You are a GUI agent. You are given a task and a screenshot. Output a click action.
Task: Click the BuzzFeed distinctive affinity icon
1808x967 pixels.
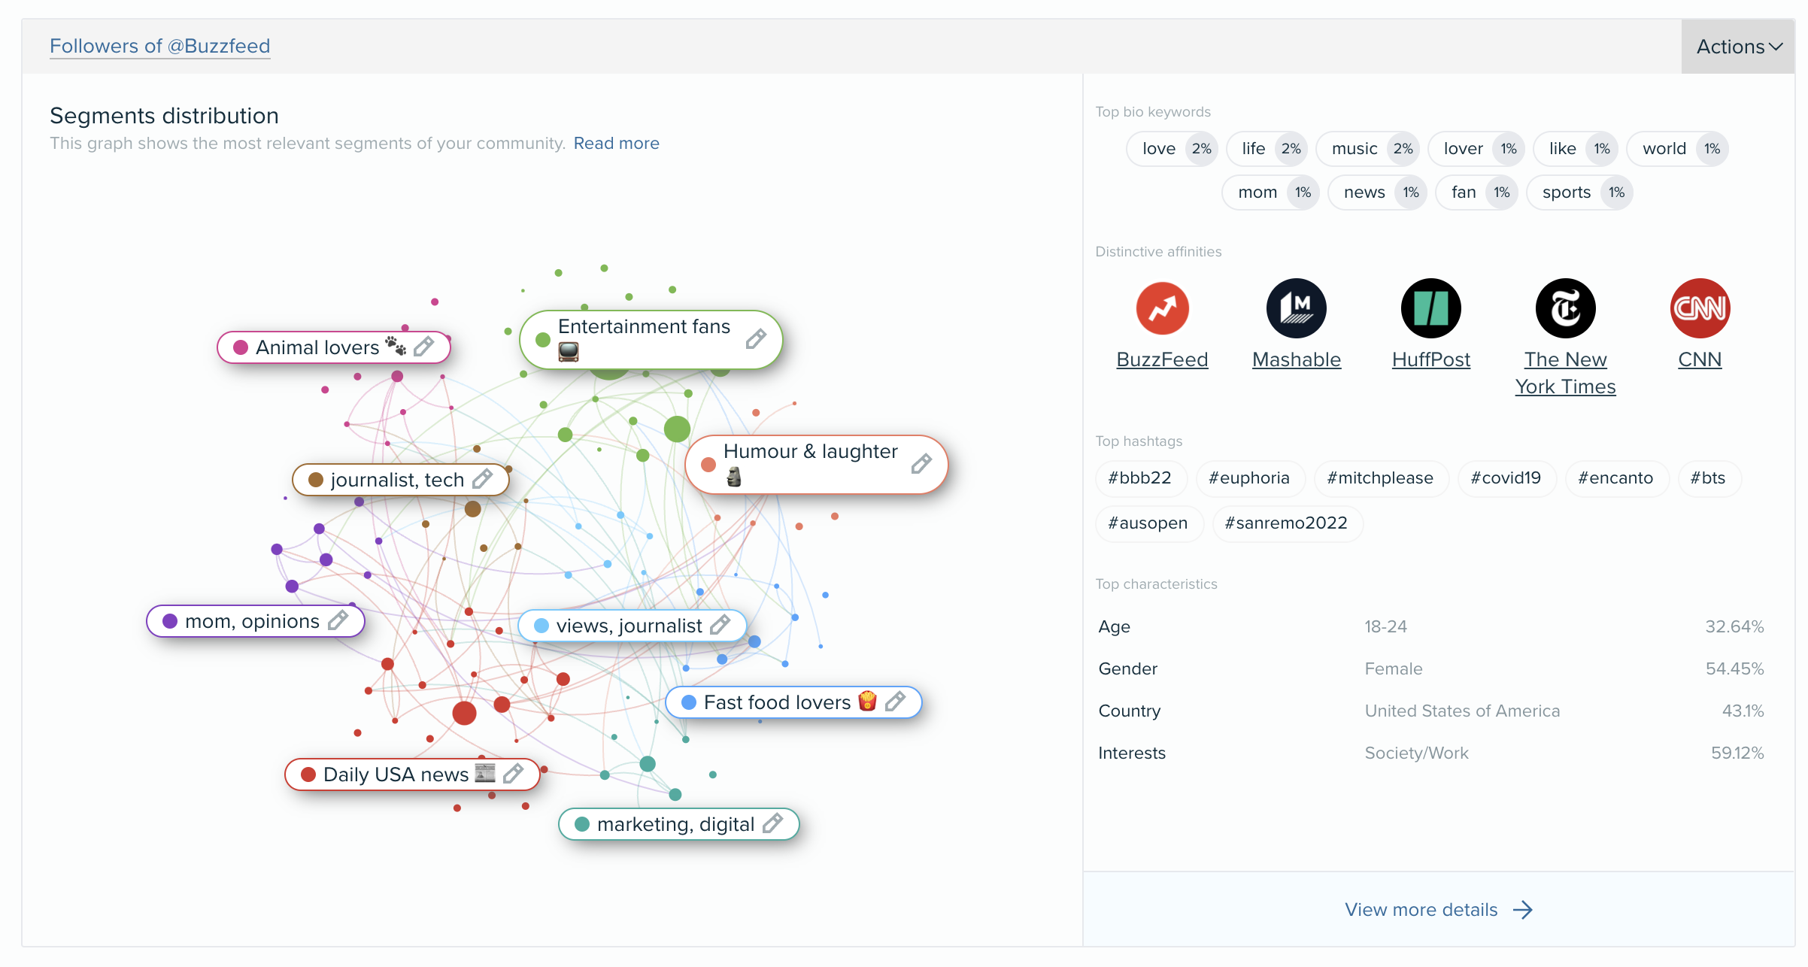1162,308
